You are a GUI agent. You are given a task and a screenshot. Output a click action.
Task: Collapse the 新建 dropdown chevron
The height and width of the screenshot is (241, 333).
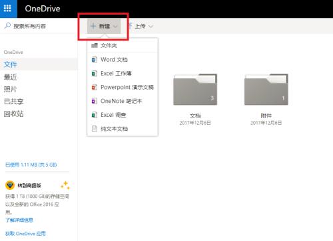click(115, 27)
